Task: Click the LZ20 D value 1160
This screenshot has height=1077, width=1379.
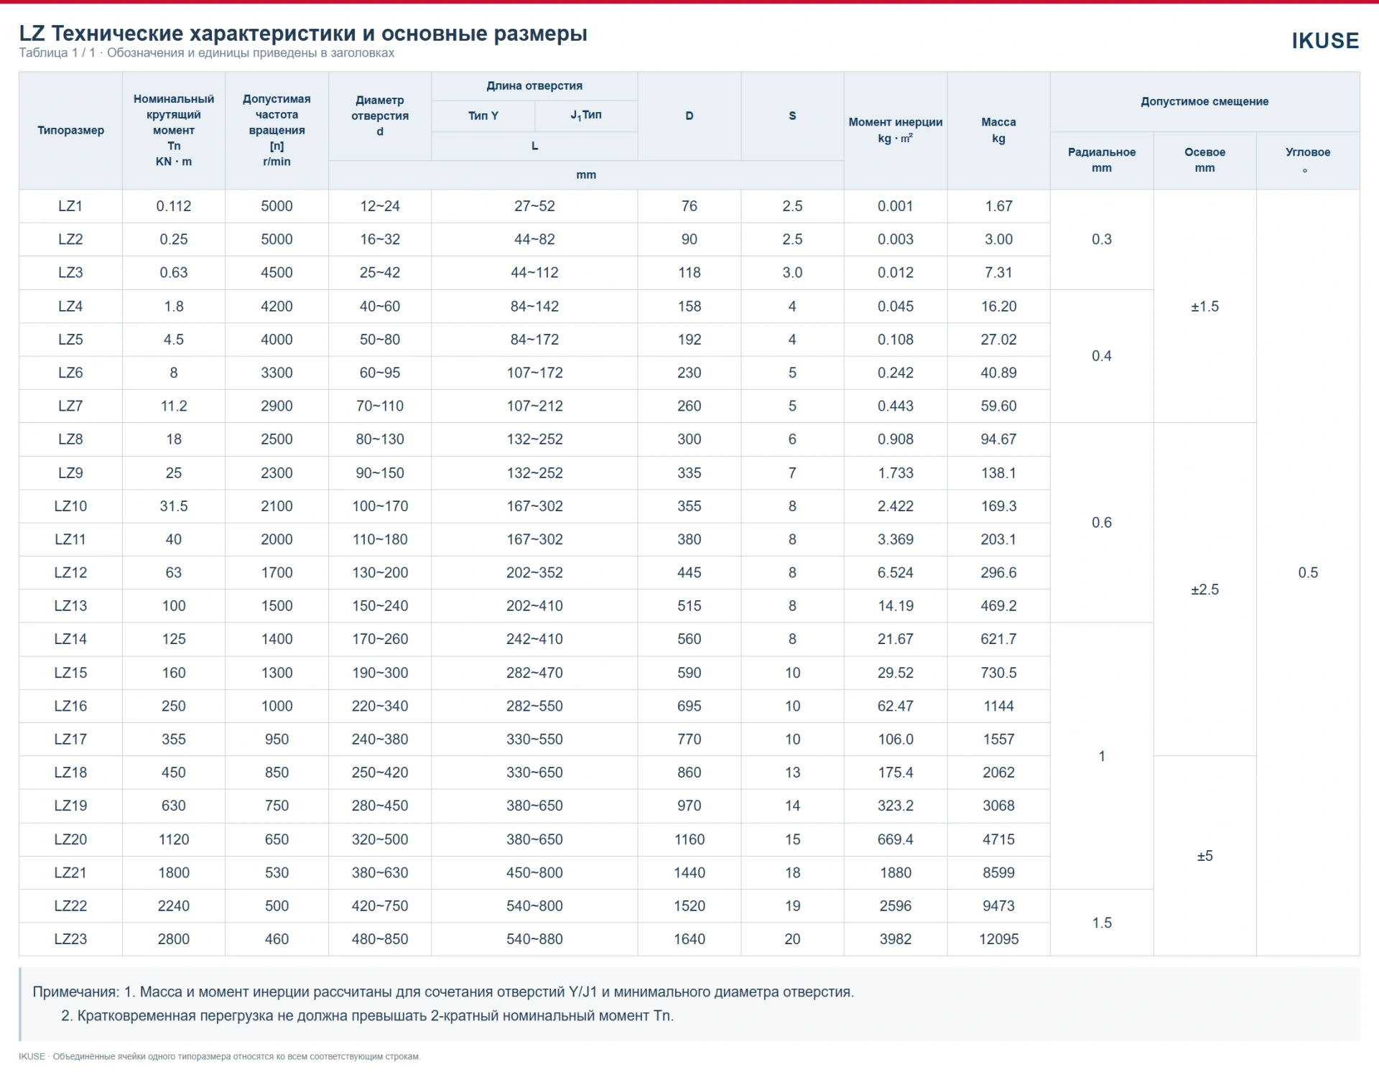Action: click(689, 839)
